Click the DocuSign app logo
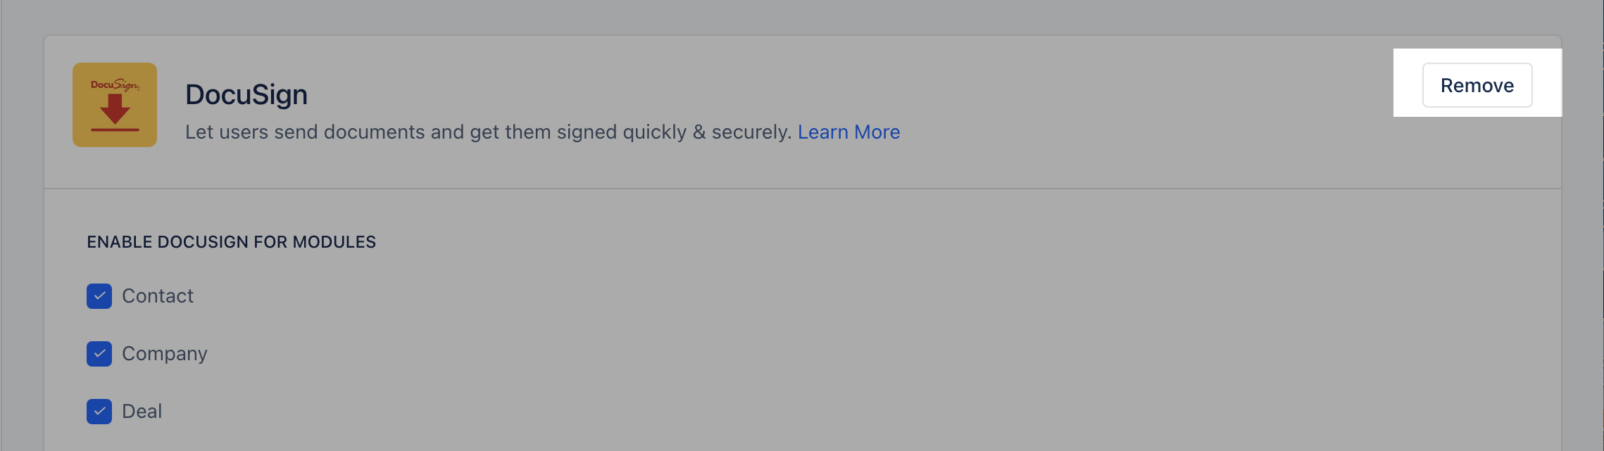 pyautogui.click(x=115, y=105)
